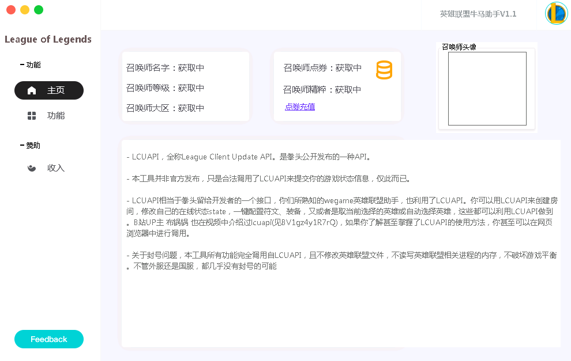This screenshot has height=361, width=571.
Task: Click the 召唤师头像 group box label
Action: point(459,47)
